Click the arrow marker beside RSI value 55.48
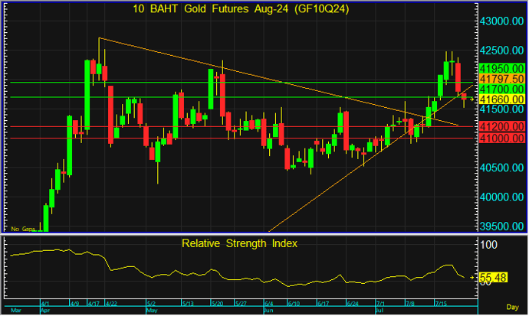529x316 pixels. [472, 276]
